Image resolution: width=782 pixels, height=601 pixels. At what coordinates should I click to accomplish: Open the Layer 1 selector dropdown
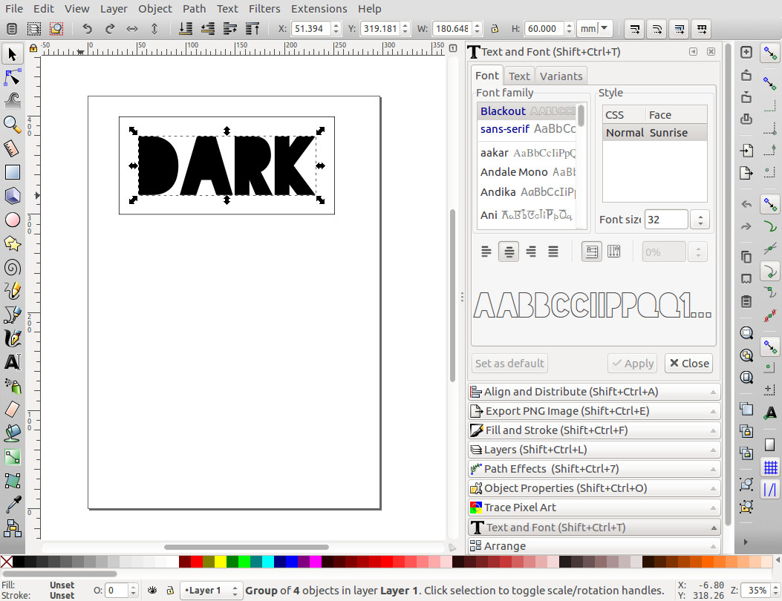pyautogui.click(x=212, y=591)
